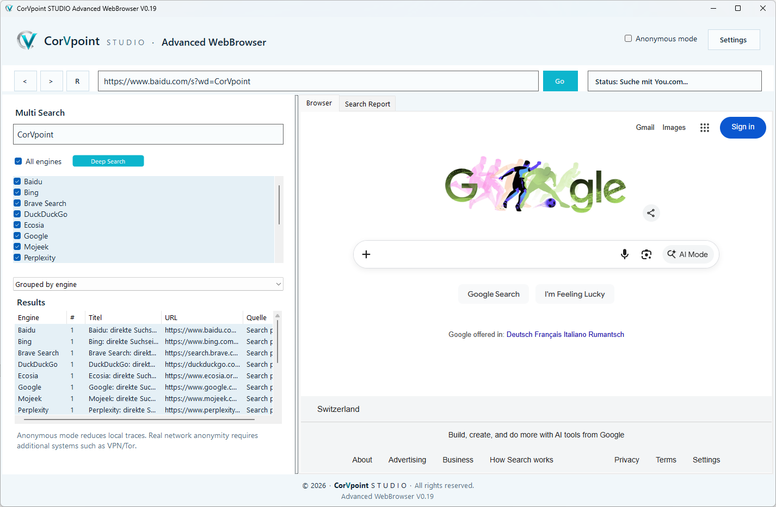Open Google Lens camera search icon
Screen dimensions: 776x507
646,254
